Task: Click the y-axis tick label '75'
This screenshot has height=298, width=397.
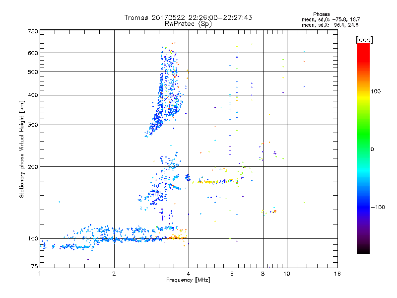Action: [x=35, y=266]
